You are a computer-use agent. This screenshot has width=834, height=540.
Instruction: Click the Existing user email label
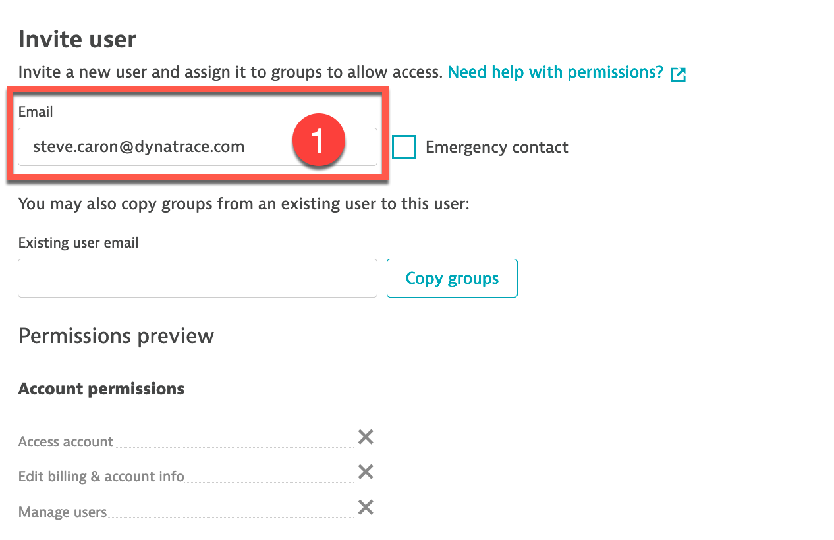(78, 243)
